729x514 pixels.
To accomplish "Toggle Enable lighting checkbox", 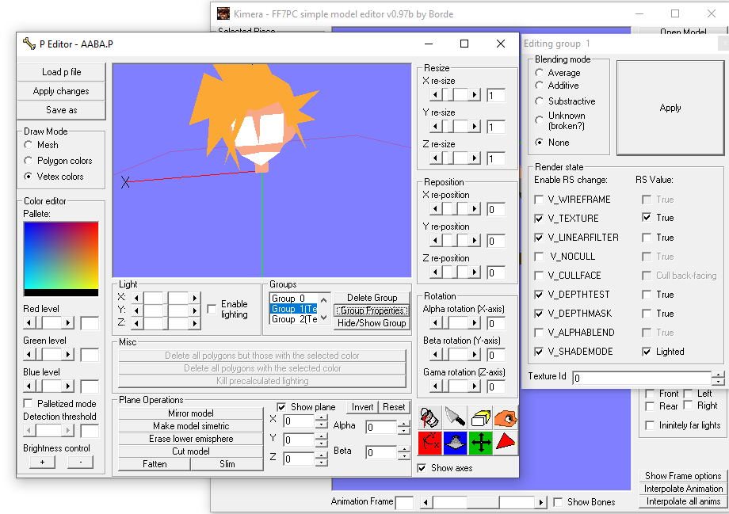I will pos(212,309).
